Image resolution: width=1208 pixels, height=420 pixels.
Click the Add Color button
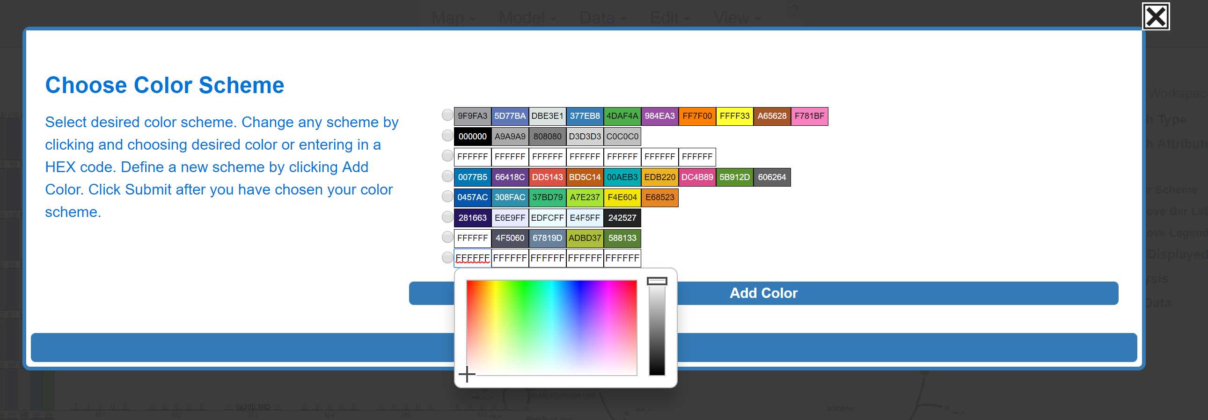(x=763, y=293)
